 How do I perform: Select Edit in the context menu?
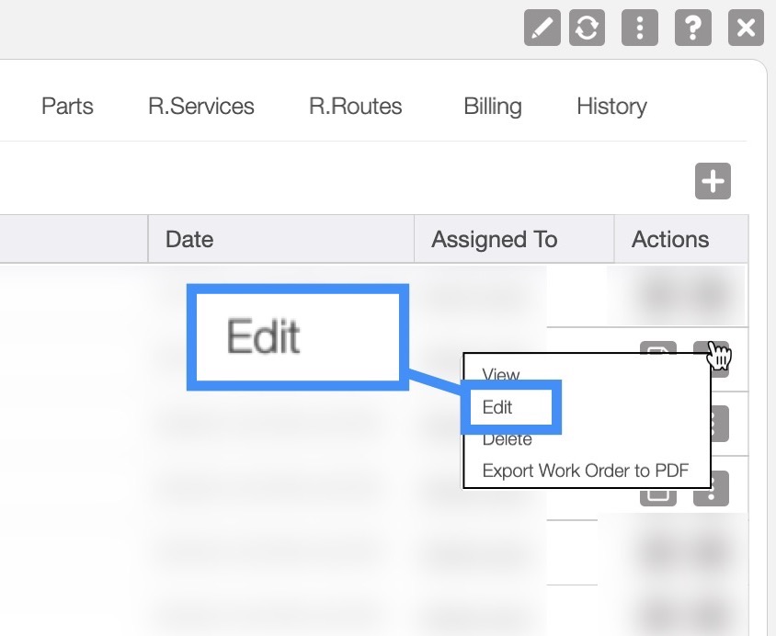tap(498, 408)
